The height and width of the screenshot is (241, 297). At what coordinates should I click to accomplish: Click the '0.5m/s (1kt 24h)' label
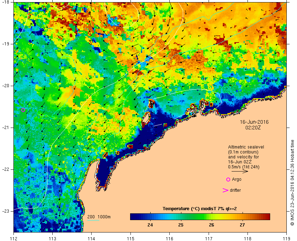(244, 167)
